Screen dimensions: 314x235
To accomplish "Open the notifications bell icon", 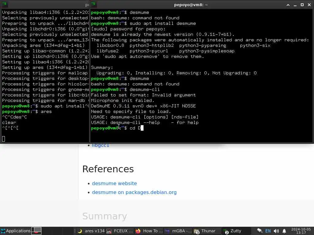I will tap(284, 231).
